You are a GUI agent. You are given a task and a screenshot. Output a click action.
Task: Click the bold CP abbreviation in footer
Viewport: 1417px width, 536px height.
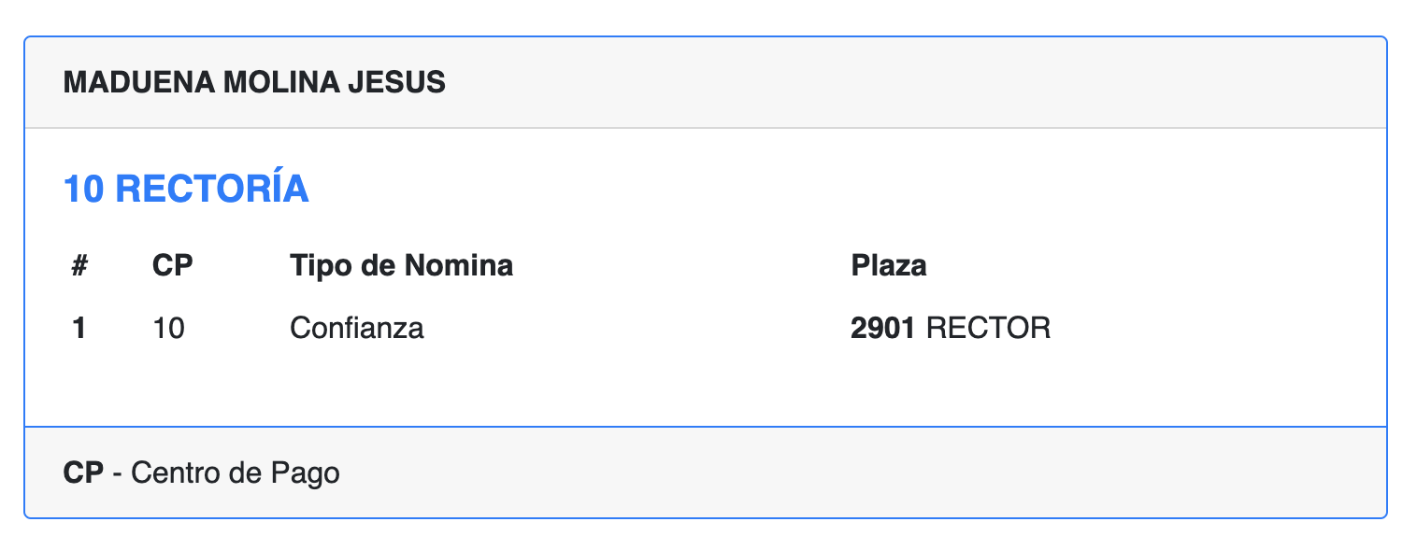[83, 473]
